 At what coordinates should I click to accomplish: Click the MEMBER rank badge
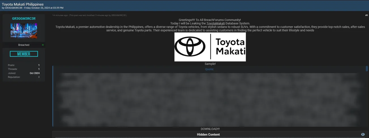click(24, 54)
